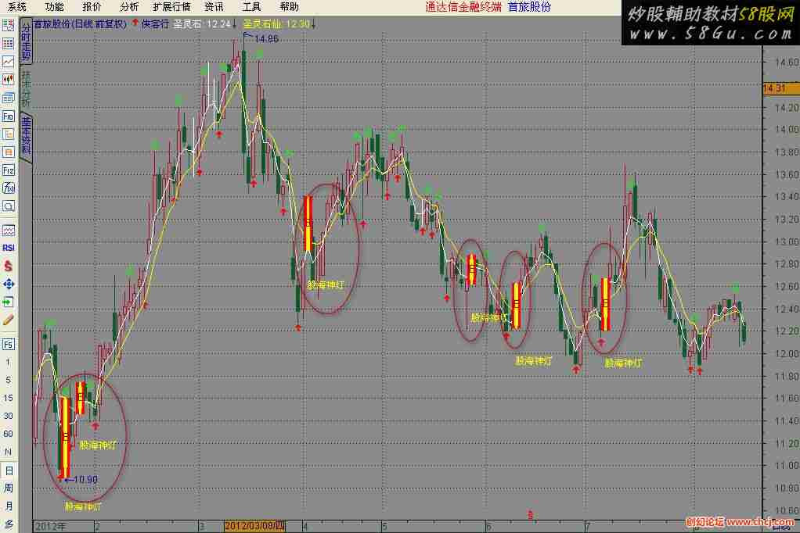Switch to the 1-minute period
This screenshot has width=800, height=533.
click(8, 363)
